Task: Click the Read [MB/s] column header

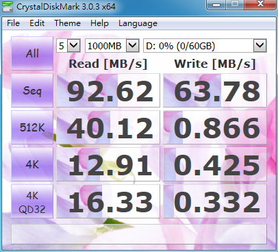Action: click(x=108, y=64)
